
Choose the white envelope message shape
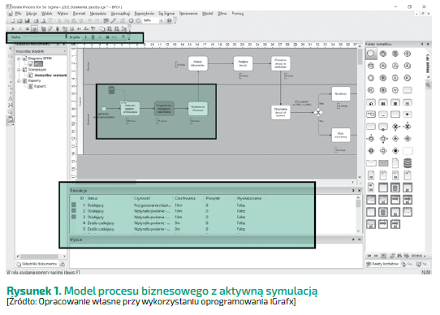pos(371,163)
